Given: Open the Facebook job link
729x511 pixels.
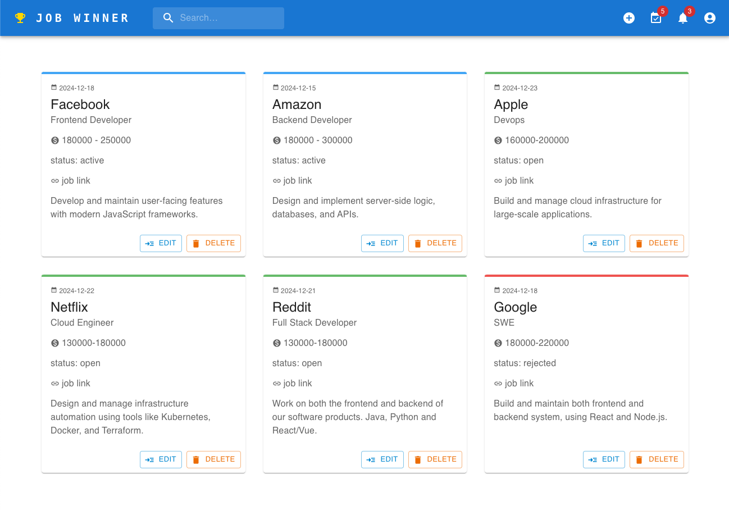Looking at the screenshot, I should (x=70, y=181).
